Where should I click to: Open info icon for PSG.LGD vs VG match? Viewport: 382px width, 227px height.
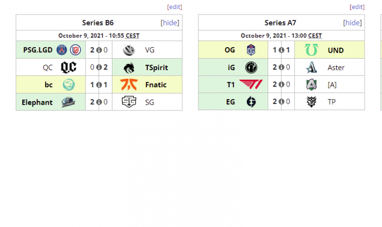point(99,50)
